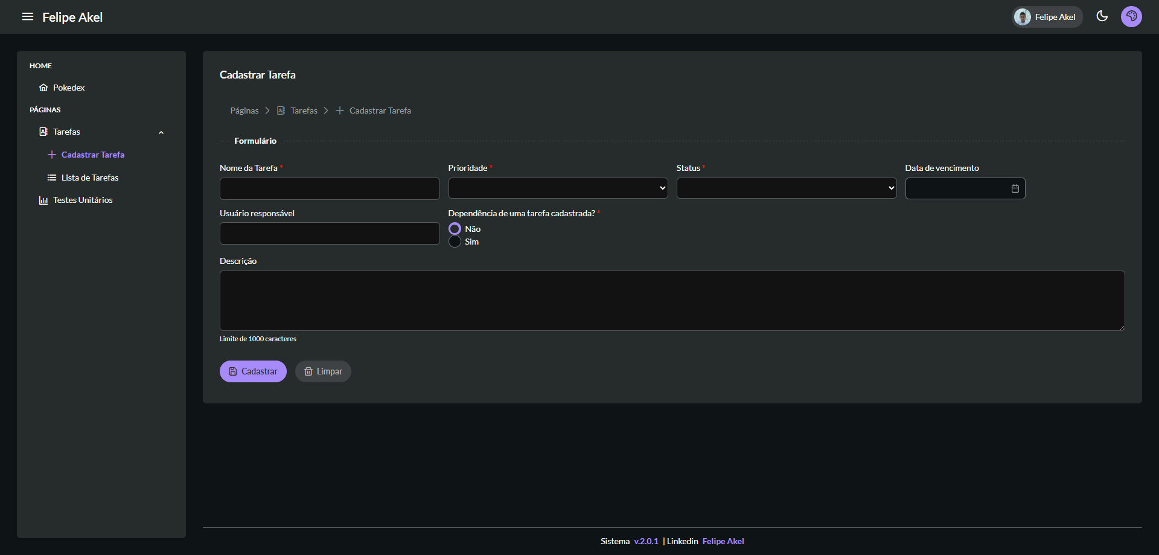
Task: Open Cadastrar Tarefa in the sidebar
Action: [92, 155]
